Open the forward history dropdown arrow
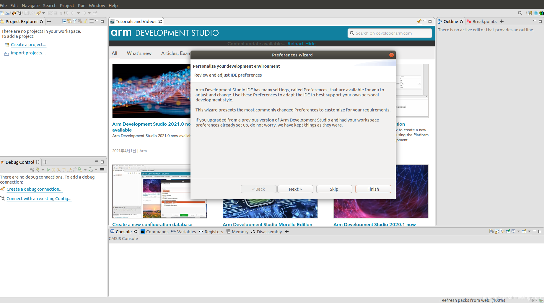 (89, 13)
